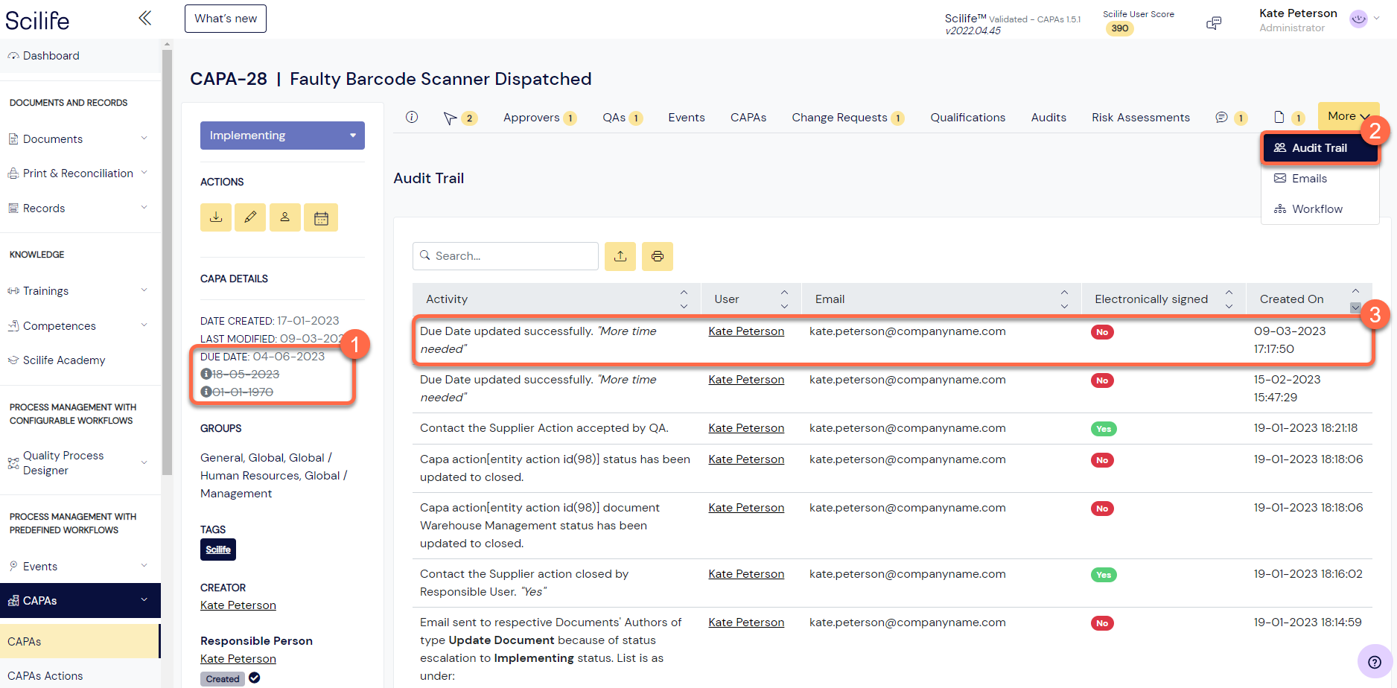
Task: Click the What's new button
Action: tap(226, 19)
